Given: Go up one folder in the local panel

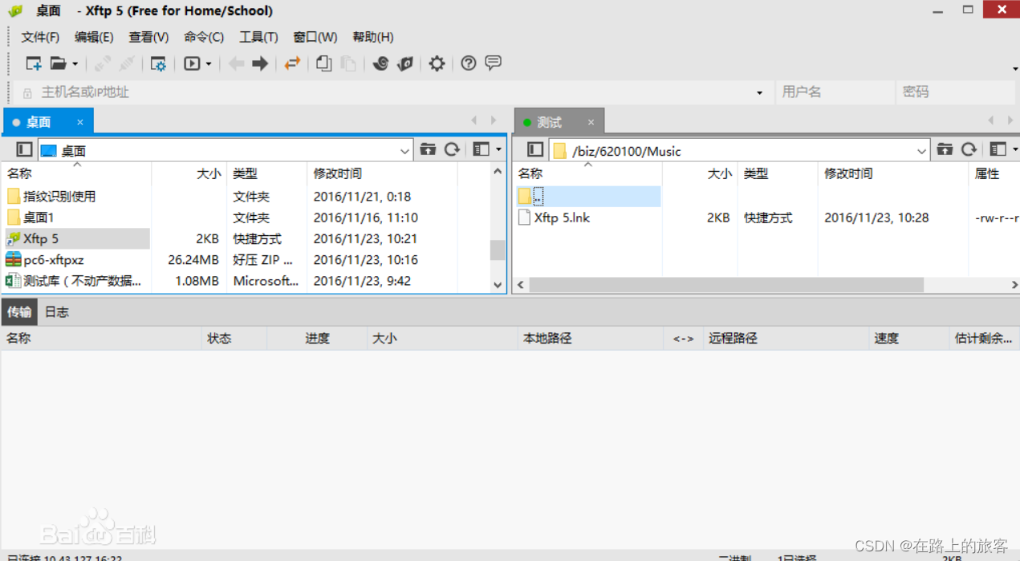Looking at the screenshot, I should (x=428, y=149).
